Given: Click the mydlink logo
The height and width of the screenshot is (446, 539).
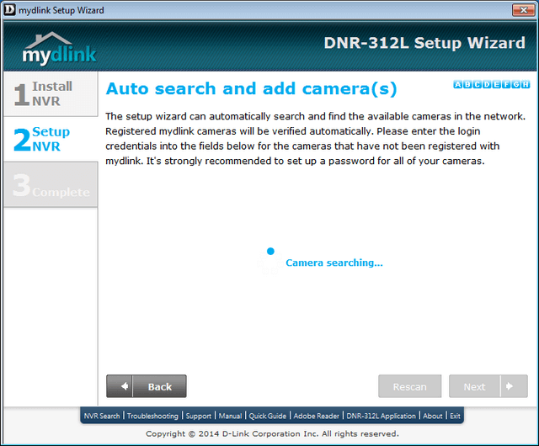Looking at the screenshot, I should click(x=59, y=49).
